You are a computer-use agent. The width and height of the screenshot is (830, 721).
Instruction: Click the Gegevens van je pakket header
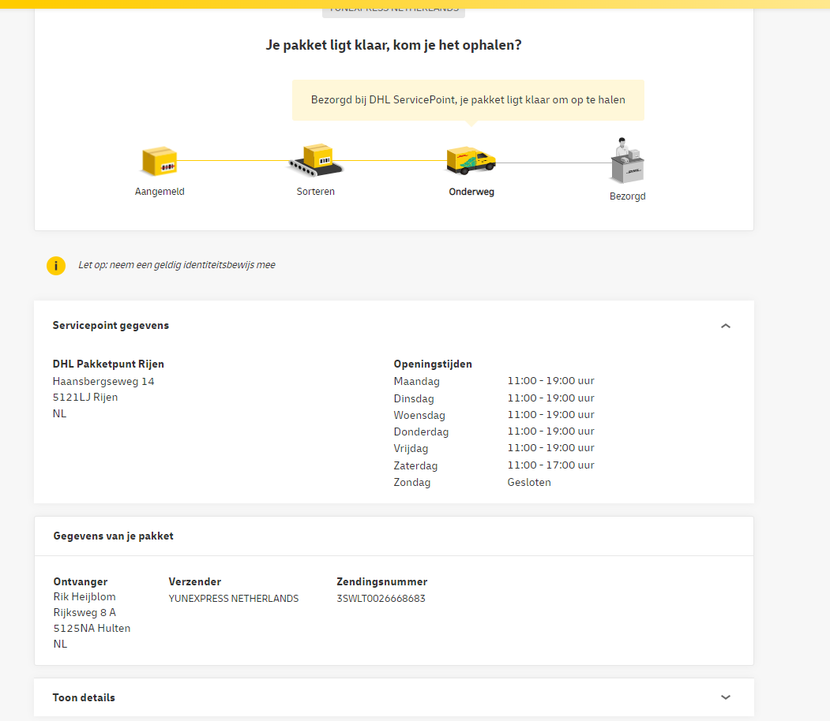113,536
